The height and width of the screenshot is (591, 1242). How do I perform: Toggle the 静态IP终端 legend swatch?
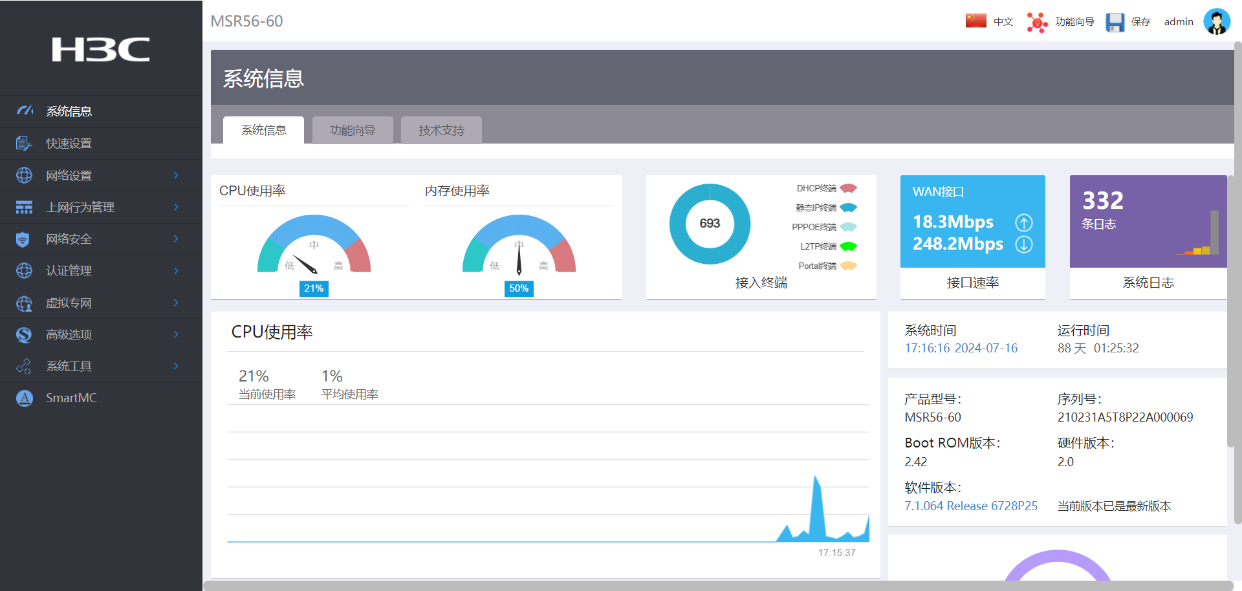[x=849, y=208]
